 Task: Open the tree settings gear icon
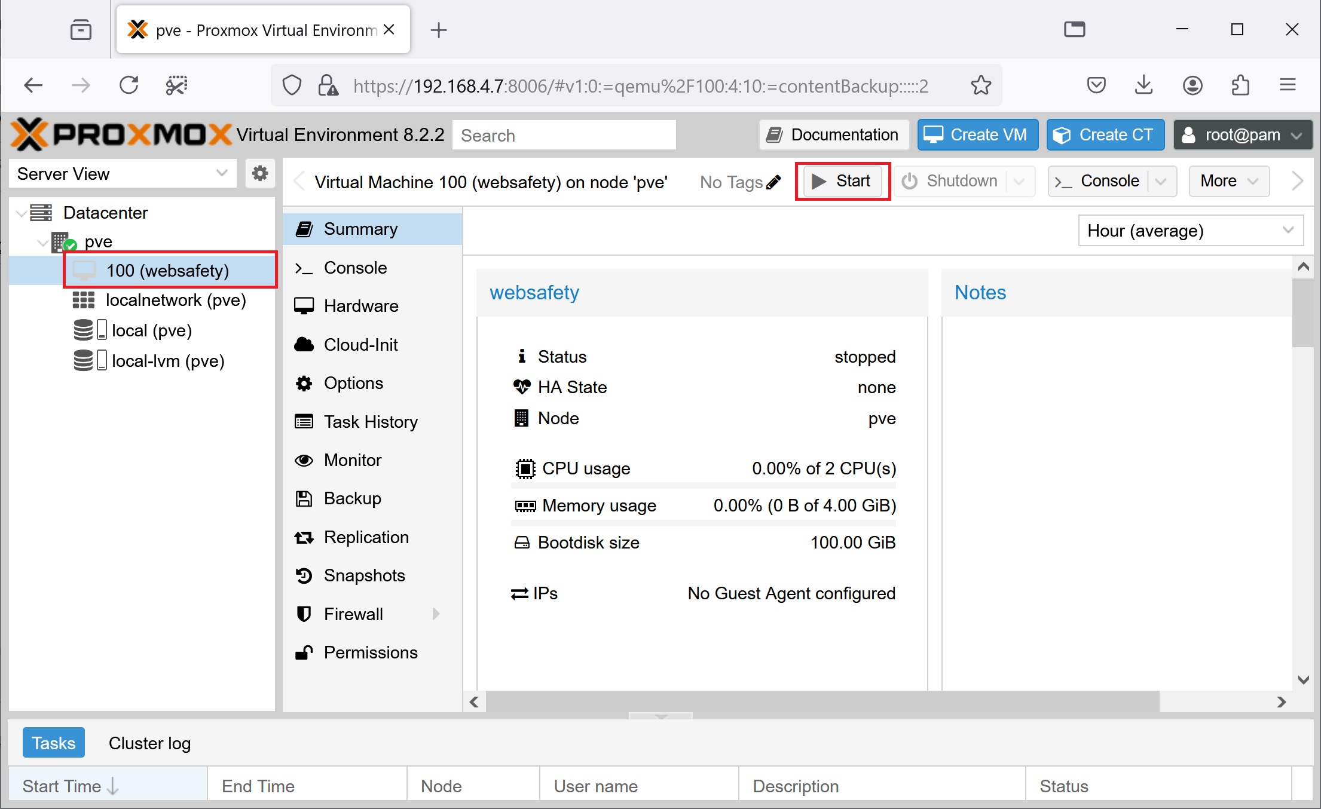click(x=259, y=174)
